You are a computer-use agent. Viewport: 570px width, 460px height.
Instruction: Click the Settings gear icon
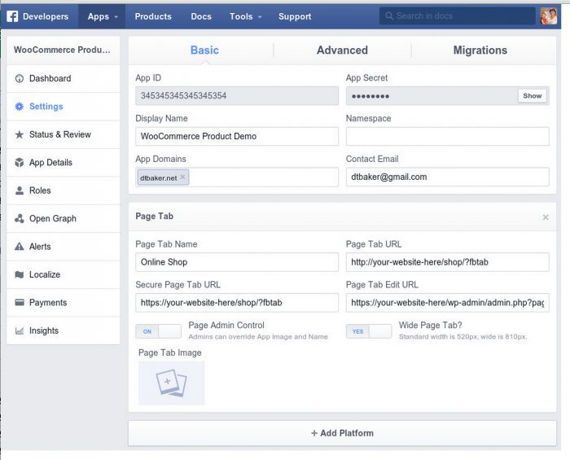pos(20,107)
